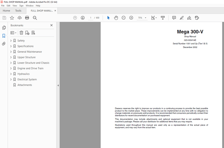
Task: Open bookmarks options menu dropdown
Action: [x=13, y=33]
